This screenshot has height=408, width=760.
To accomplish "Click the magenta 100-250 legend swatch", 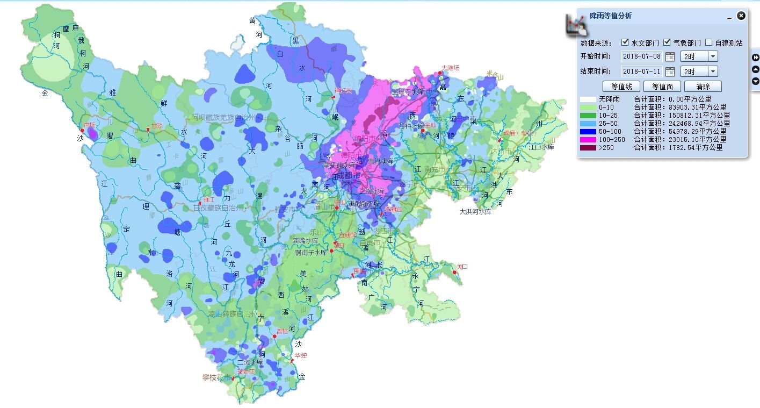I will pos(587,139).
